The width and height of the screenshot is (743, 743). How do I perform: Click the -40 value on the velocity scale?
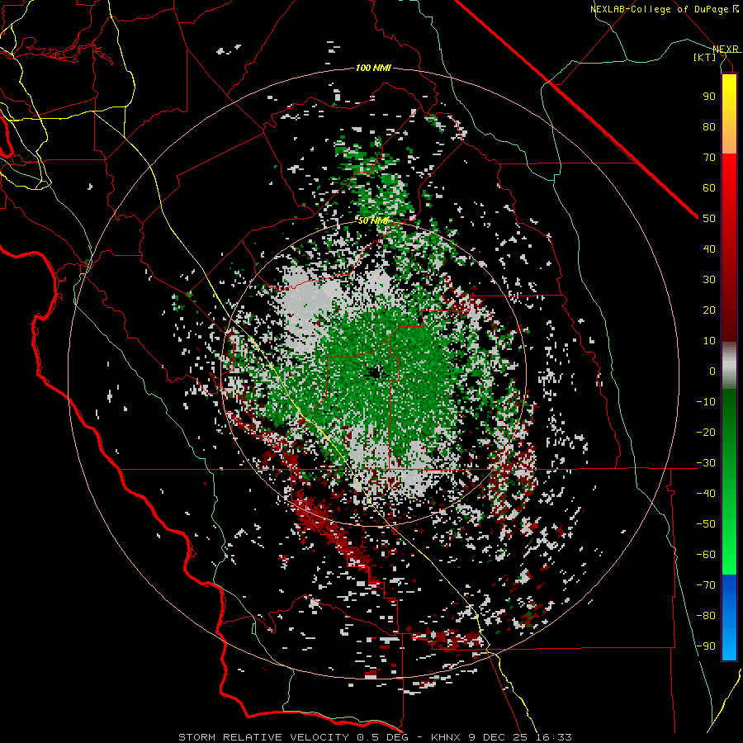pos(706,494)
